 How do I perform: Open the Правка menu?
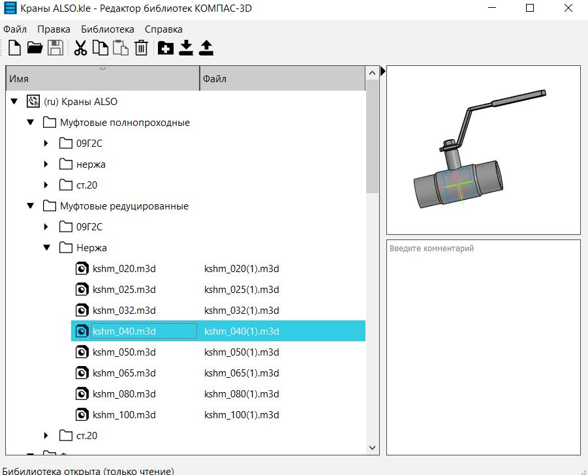(54, 29)
